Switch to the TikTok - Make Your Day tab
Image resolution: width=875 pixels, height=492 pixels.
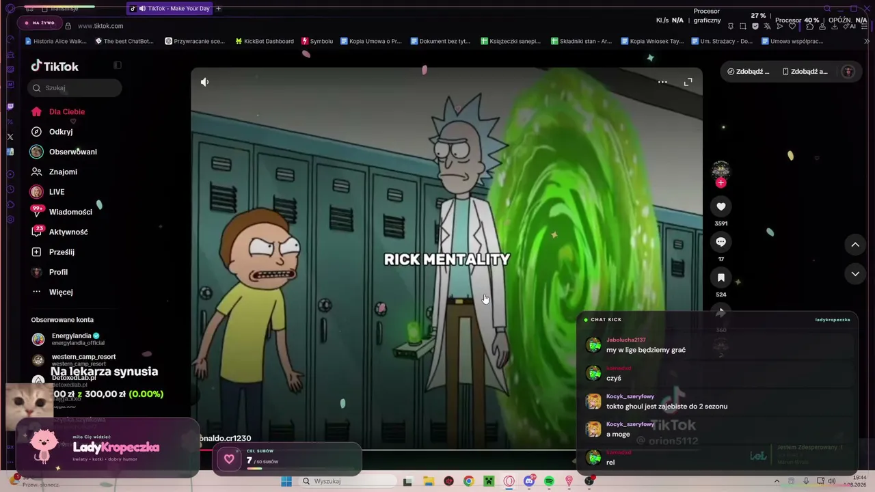coord(170,9)
